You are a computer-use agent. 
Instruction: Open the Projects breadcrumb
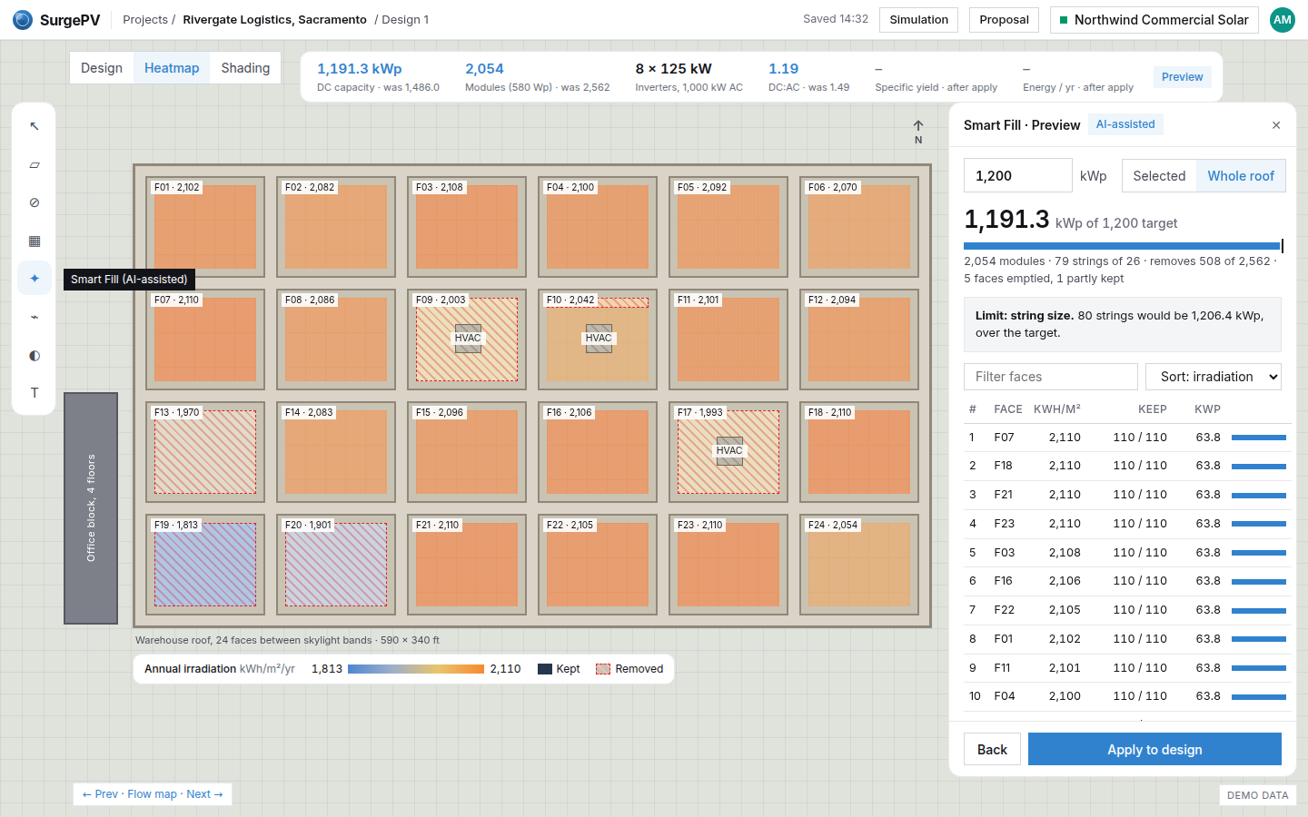coord(145,19)
